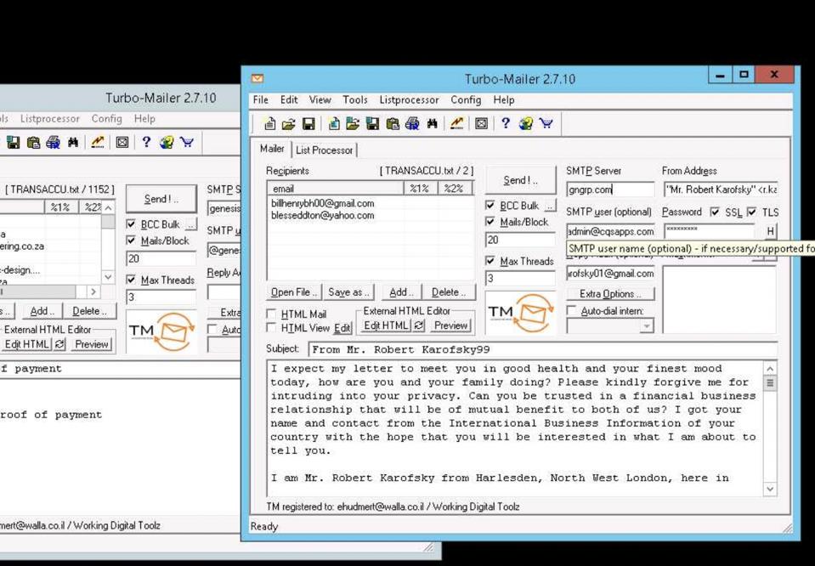Toggle Max Threads checkbox in back window

(x=131, y=280)
